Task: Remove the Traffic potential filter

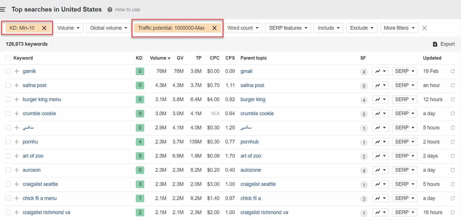Action: coord(214,28)
